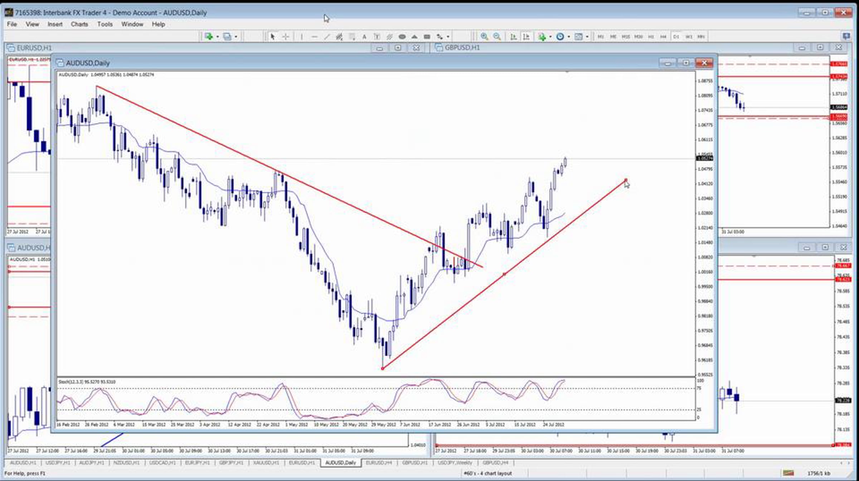Switch to H4 timeframe
859x481 pixels.
663,36
